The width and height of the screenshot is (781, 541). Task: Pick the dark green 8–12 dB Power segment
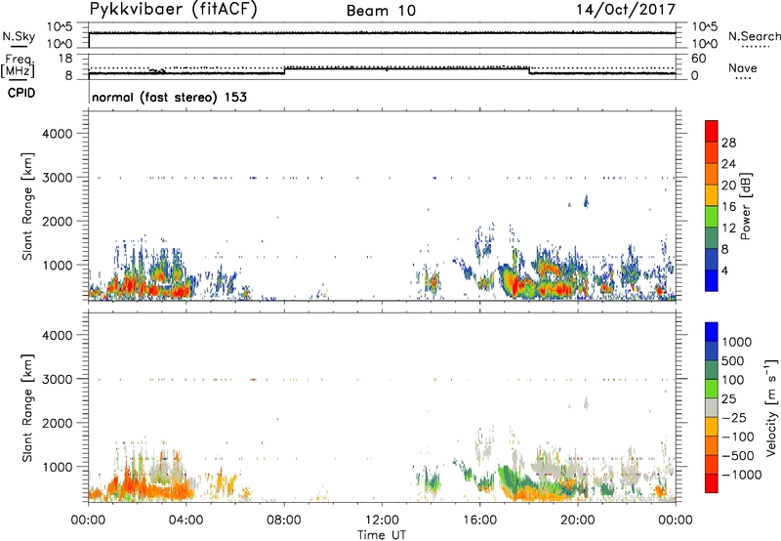pos(712,238)
